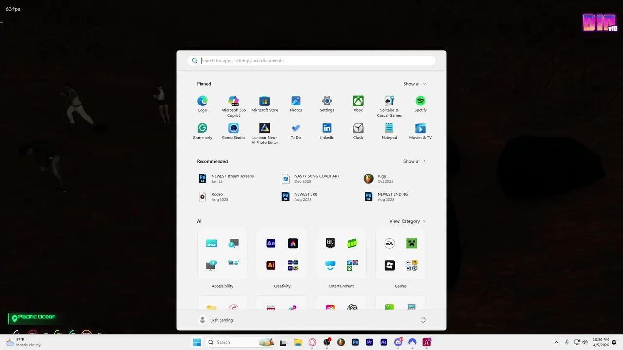Toggle microphone tray icon
The image size is (623, 350).
[x=567, y=342]
